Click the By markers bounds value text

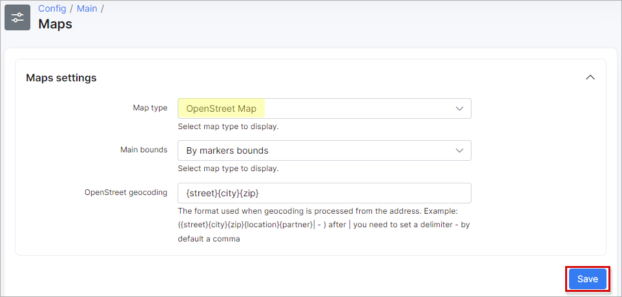(x=227, y=150)
